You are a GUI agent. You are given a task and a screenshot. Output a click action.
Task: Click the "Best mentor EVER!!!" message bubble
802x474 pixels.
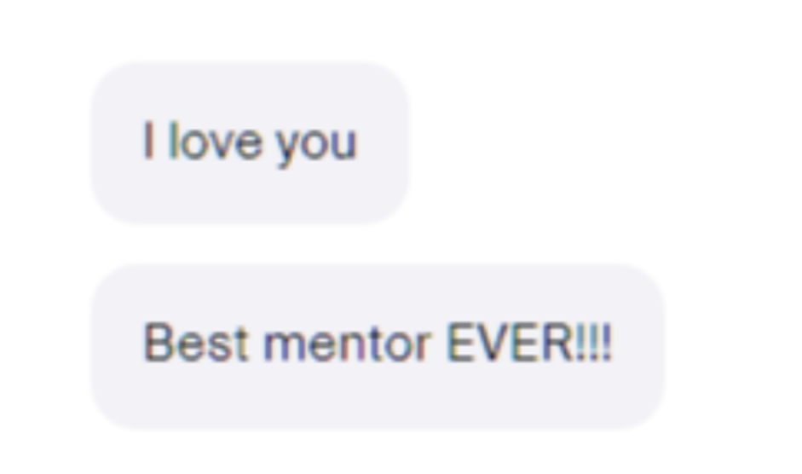coord(378,346)
